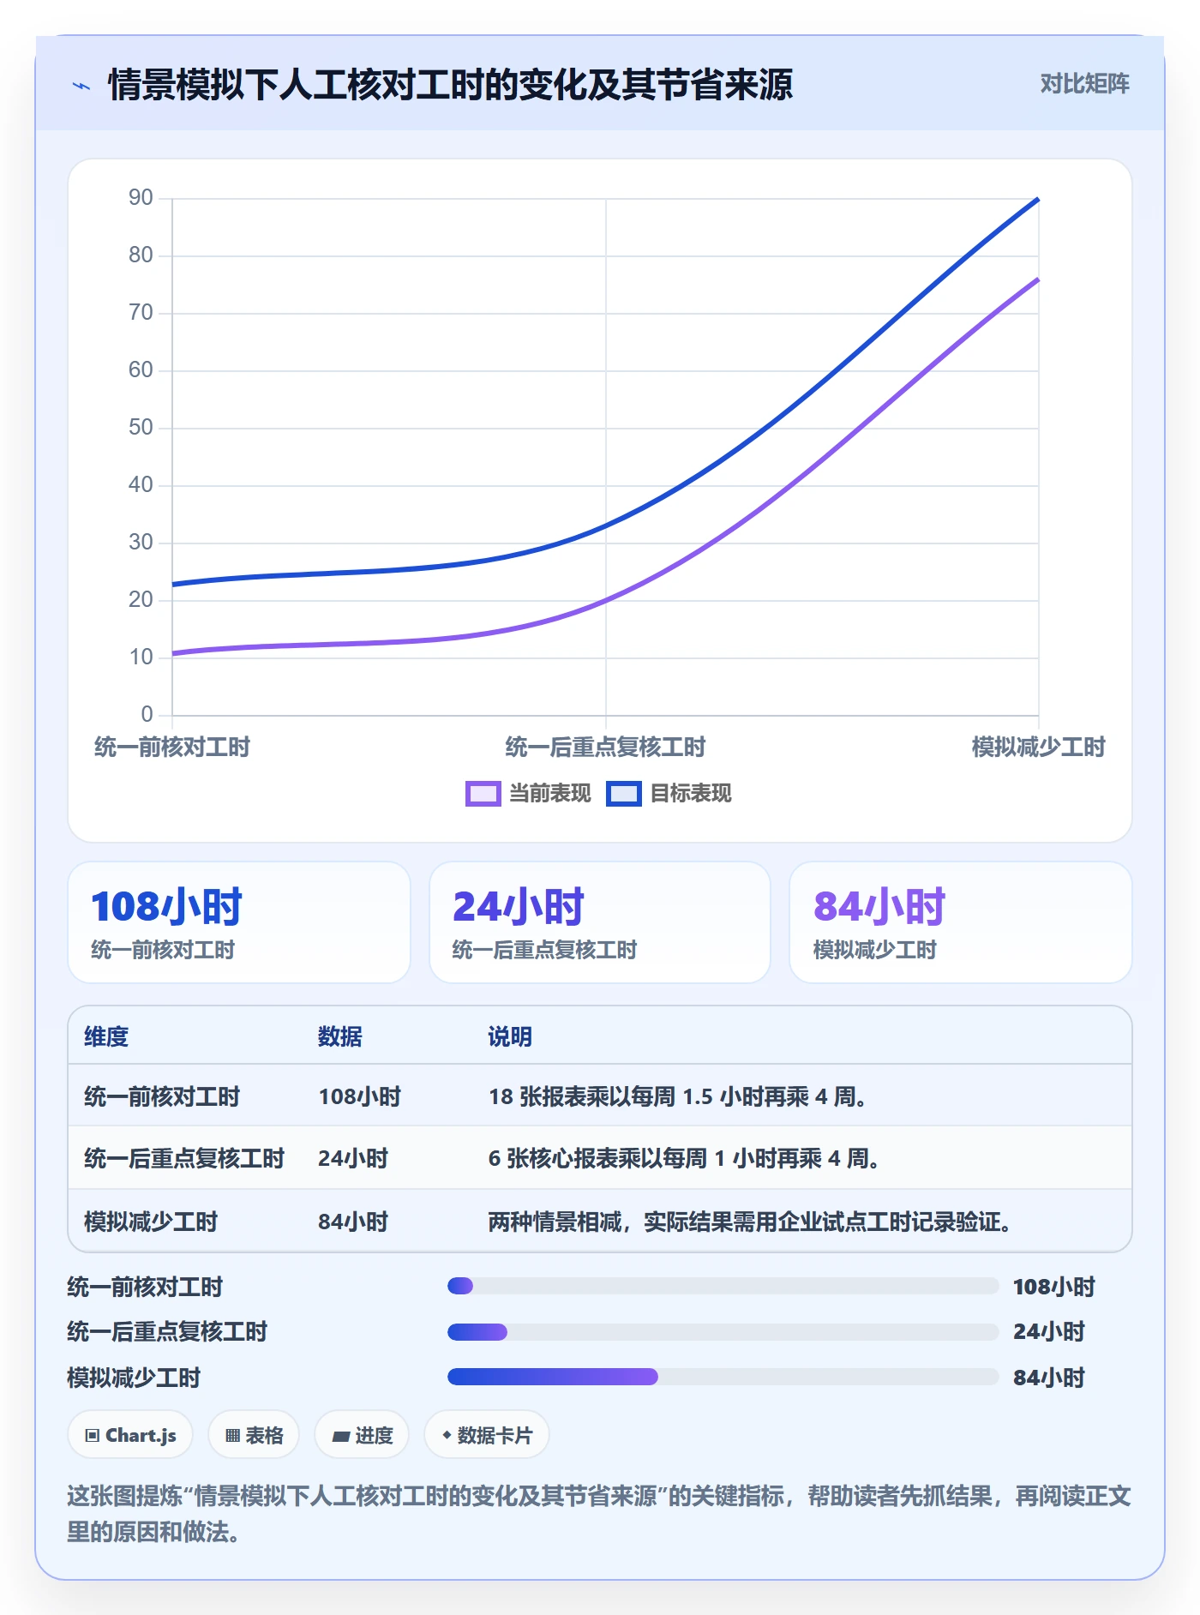
Task: Click the summary paragraph at the bottom
Action: (x=599, y=1514)
